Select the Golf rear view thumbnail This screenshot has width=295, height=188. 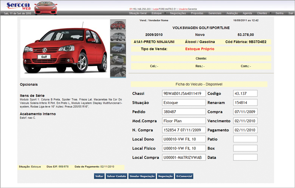(x=118, y=59)
